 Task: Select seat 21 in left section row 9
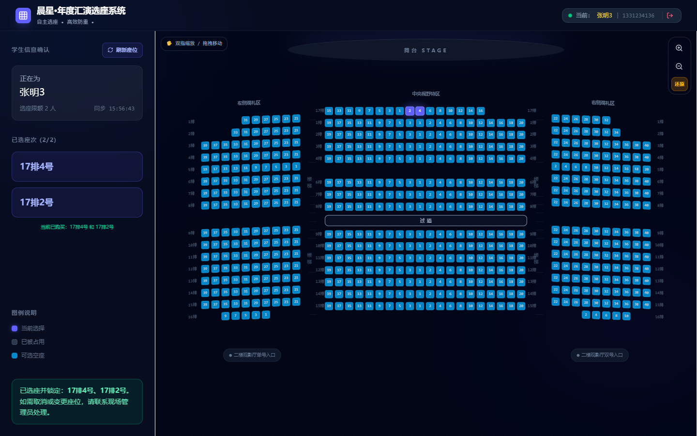[x=296, y=230]
